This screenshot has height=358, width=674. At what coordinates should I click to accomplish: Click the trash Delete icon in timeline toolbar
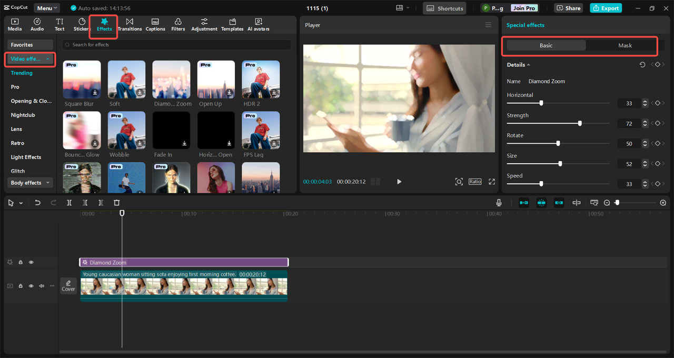(117, 203)
